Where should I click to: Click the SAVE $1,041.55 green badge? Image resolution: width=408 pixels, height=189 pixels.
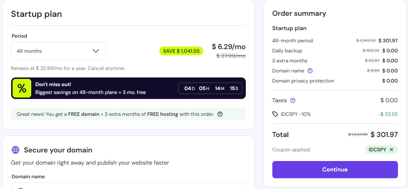(x=181, y=51)
